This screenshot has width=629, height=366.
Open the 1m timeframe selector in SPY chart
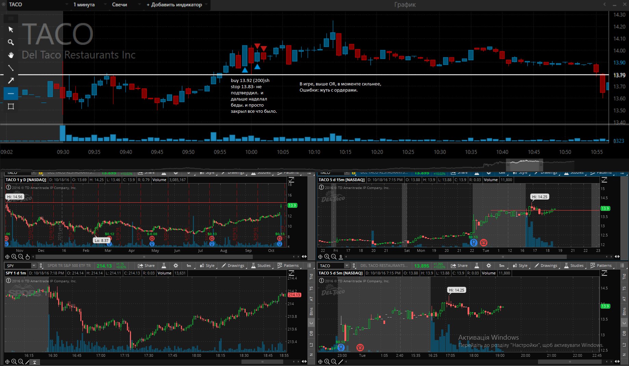189,266
